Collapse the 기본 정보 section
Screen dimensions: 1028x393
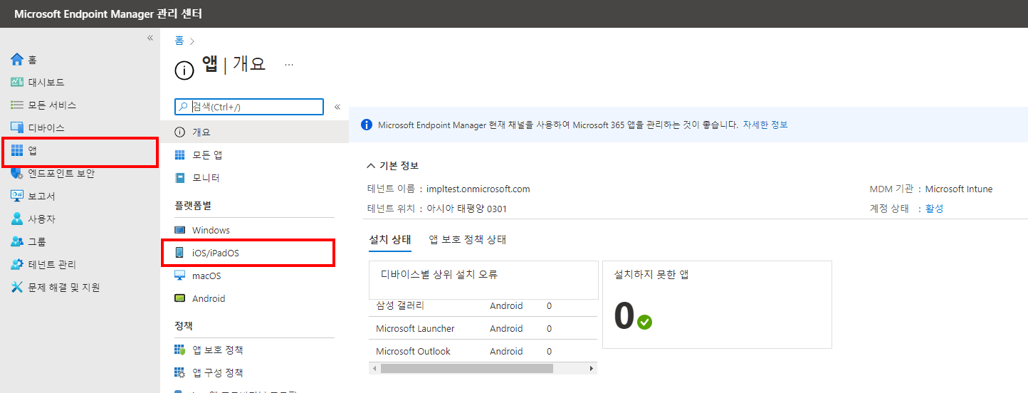371,166
